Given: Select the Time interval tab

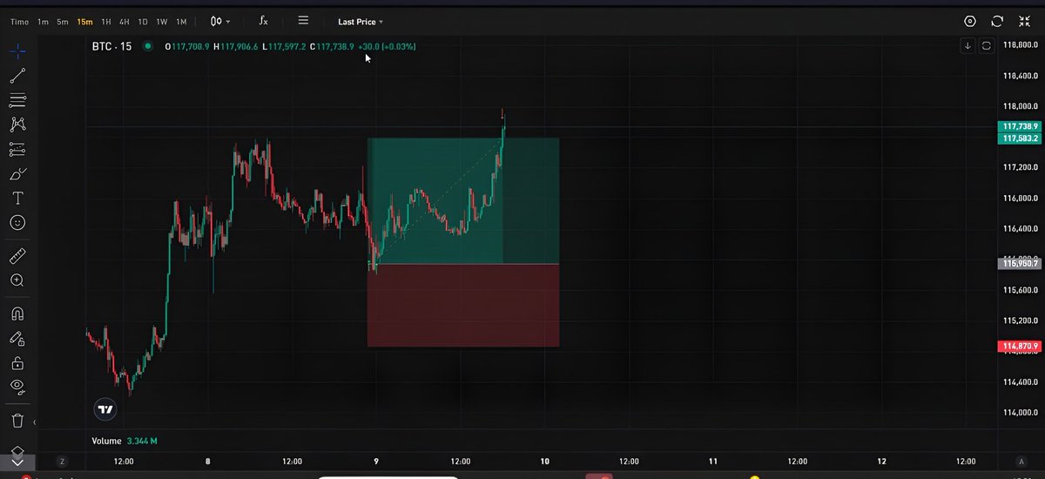Looking at the screenshot, I should click(x=19, y=22).
